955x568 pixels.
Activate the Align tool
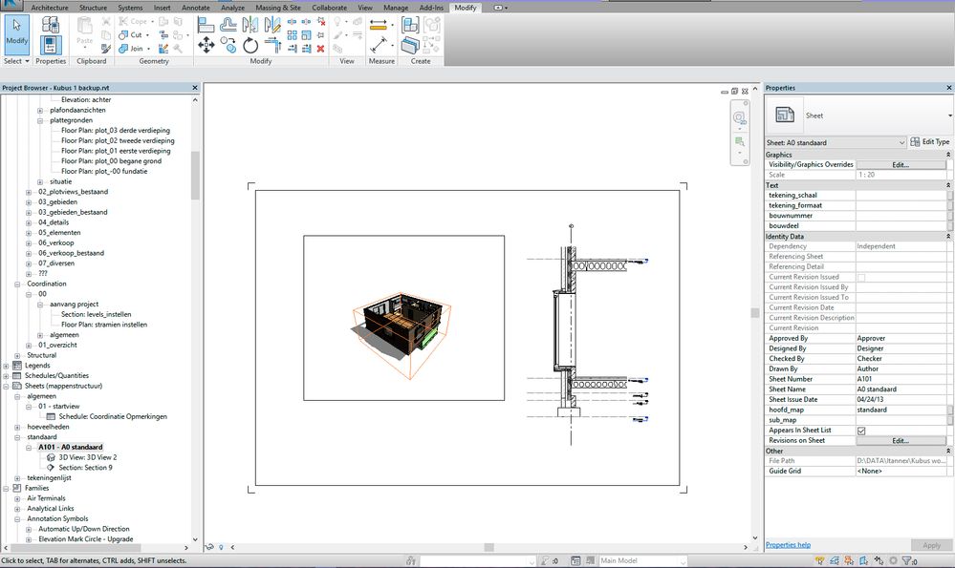click(206, 25)
